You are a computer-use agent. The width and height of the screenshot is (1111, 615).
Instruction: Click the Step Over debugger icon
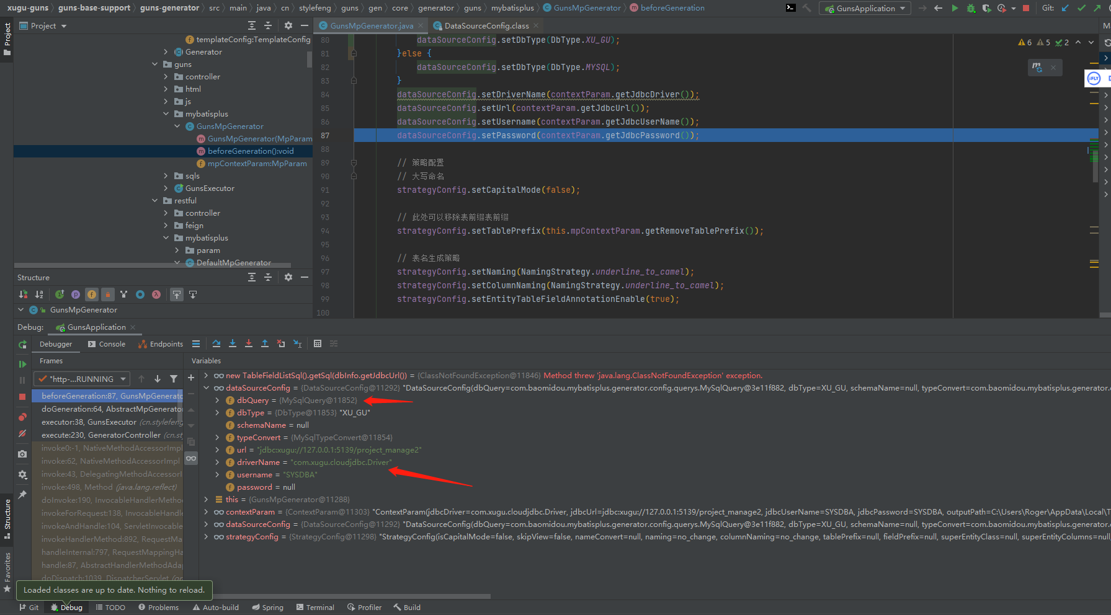click(x=216, y=343)
